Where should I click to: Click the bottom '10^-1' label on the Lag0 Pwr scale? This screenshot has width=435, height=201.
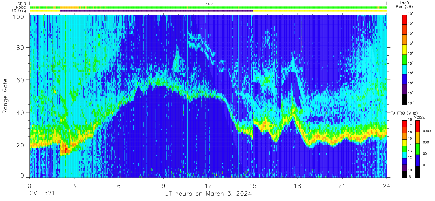412,103
